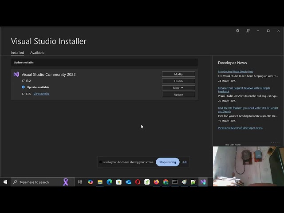
Task: Click the Update button
Action: pos(178,95)
